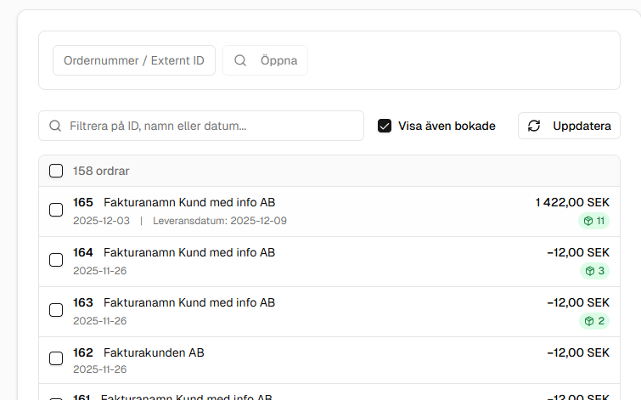Uncheck the Visa även bokade checkbox

coord(385,126)
